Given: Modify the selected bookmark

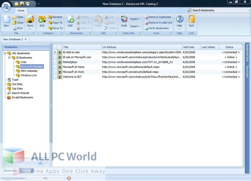Looking at the screenshot, I should tap(83, 17).
